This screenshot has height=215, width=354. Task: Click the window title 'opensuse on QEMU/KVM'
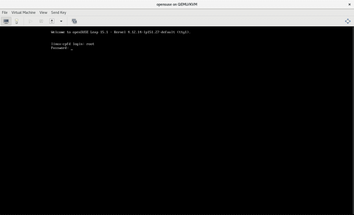[177, 4]
